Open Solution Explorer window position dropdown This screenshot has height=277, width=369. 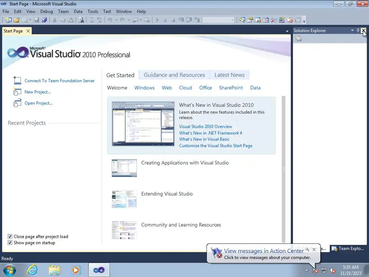[x=352, y=30]
